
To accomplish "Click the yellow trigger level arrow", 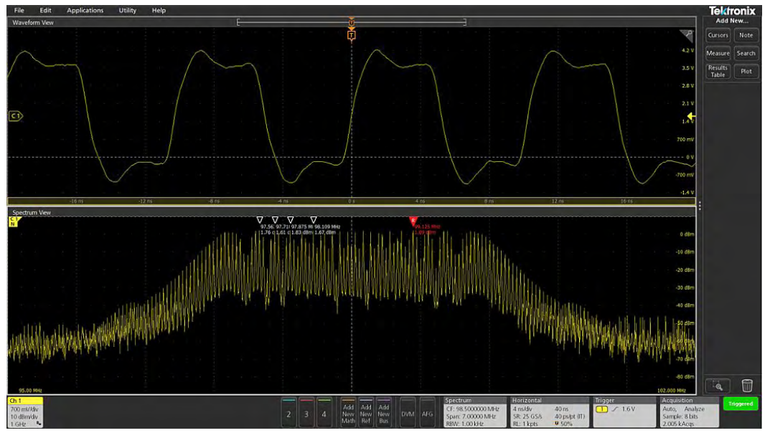I will (x=691, y=116).
